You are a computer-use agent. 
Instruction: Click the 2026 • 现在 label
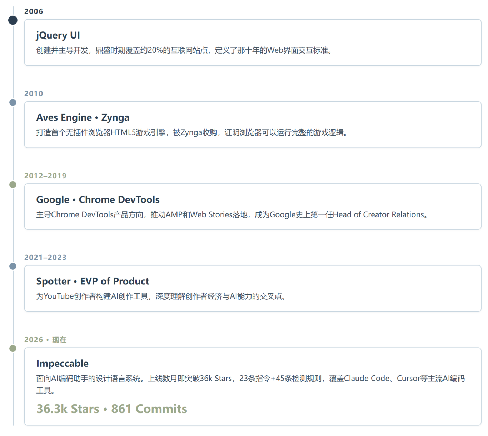[x=45, y=340]
